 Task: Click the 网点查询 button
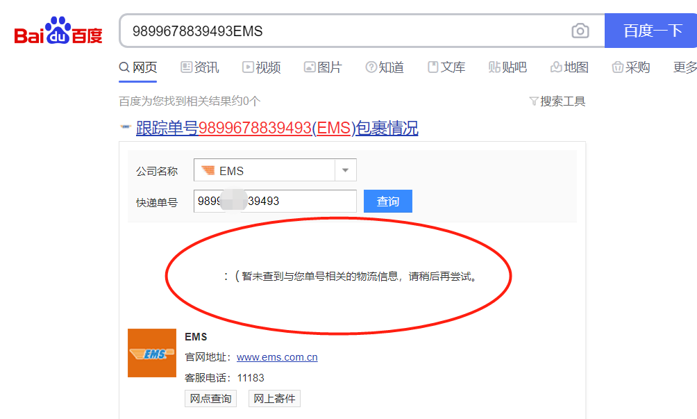[x=211, y=399]
